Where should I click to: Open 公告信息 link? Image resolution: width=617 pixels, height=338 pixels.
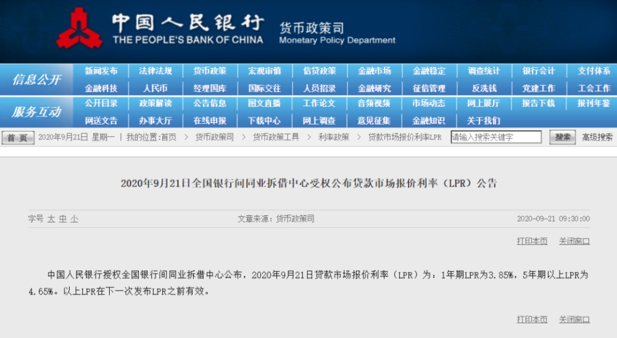pos(210,103)
